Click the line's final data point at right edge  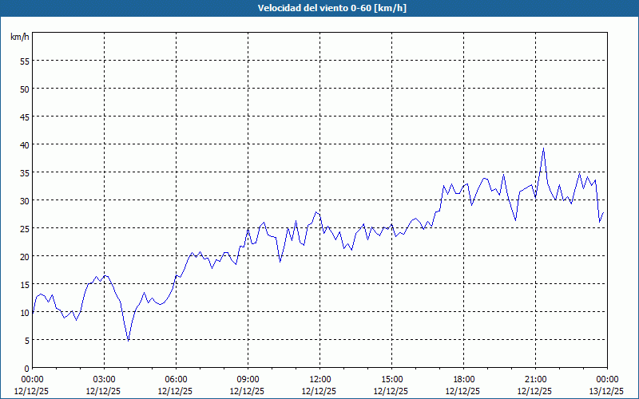604,212
